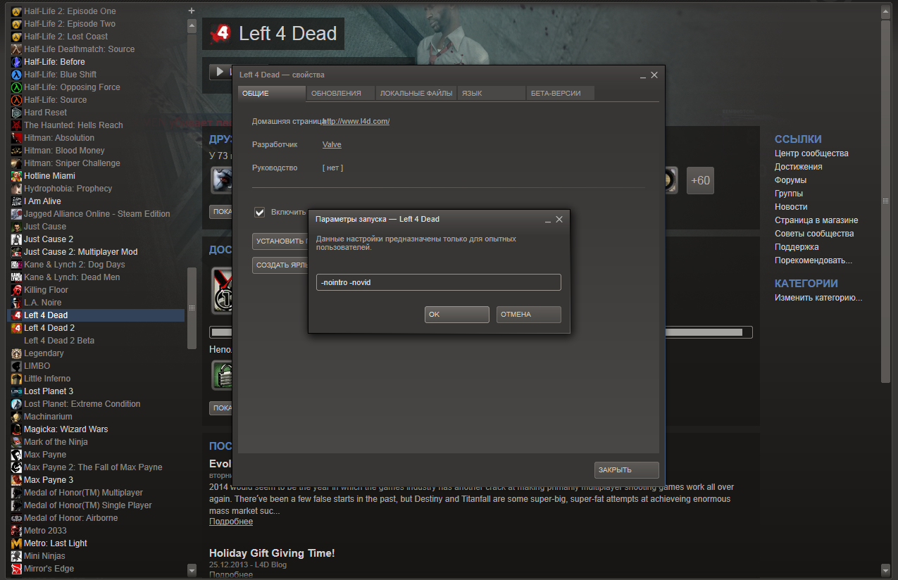The width and height of the screenshot is (898, 580).
Task: Click game list scroll up arrow
Action: pos(192,26)
